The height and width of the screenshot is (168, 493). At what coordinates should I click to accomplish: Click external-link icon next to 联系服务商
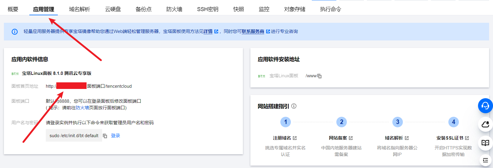268,31
